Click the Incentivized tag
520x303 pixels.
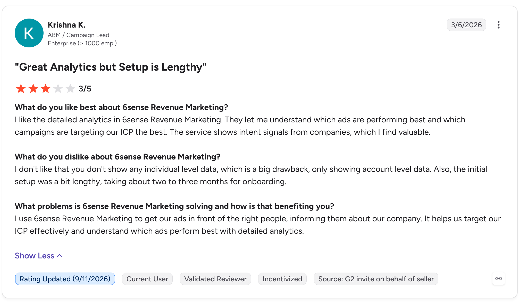[282, 279]
